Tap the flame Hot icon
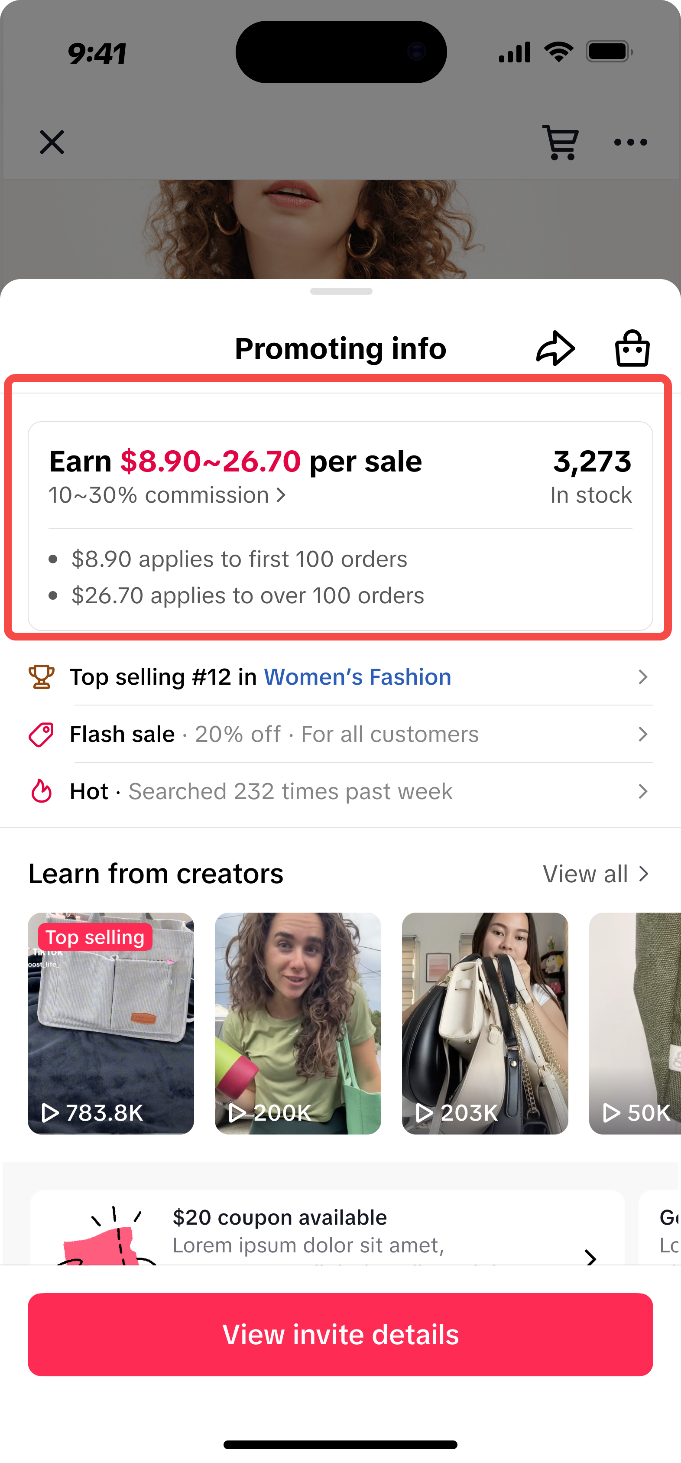681x1463 pixels. 42,791
